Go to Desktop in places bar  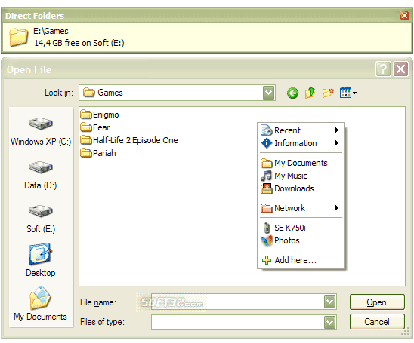pyautogui.click(x=41, y=260)
